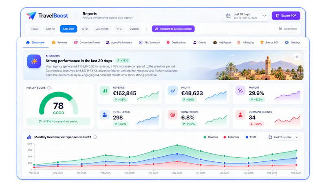Select the YTD period filter

(119, 29)
